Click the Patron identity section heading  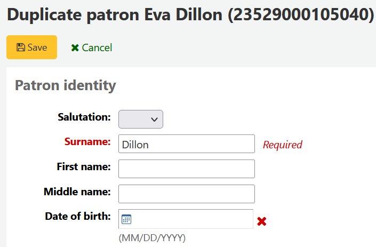pyautogui.click(x=65, y=85)
